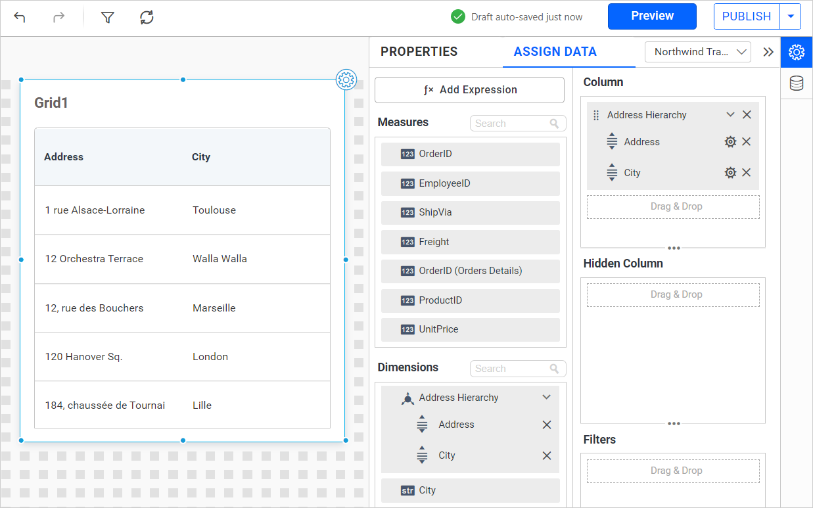Click the filter funnel icon
The width and height of the screenshot is (813, 508).
[108, 18]
